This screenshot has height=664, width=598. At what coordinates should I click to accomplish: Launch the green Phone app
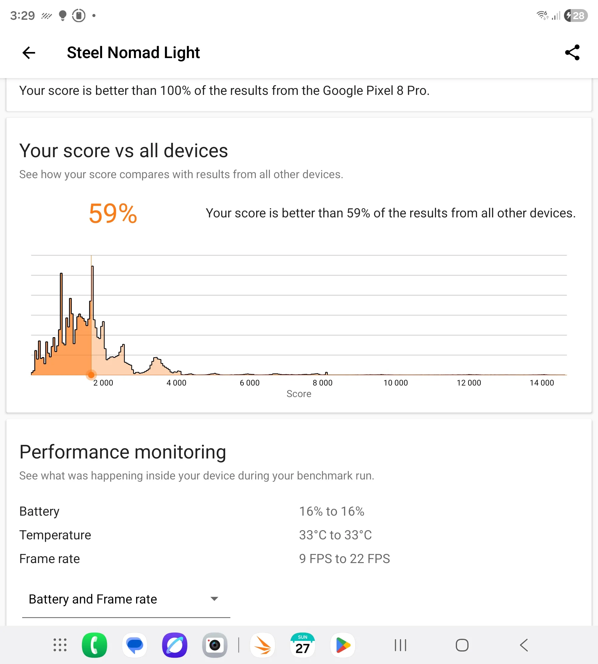pos(94,645)
